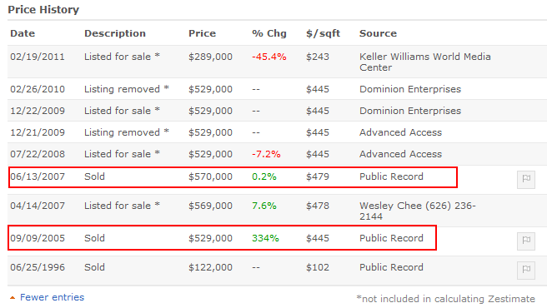This screenshot has width=547, height=308.
Task: Click flag icon for 09/09/2005 sale
Action: coord(526,241)
